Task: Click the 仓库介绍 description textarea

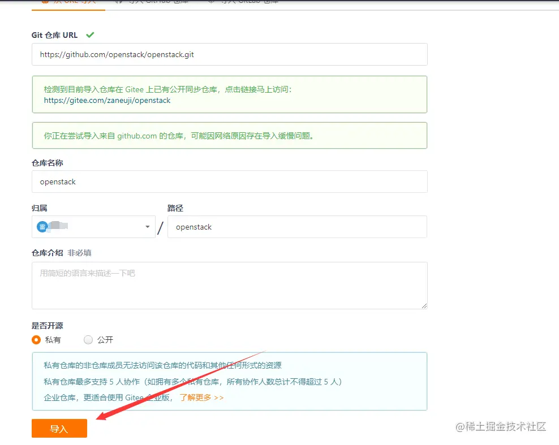Action: tap(230, 286)
